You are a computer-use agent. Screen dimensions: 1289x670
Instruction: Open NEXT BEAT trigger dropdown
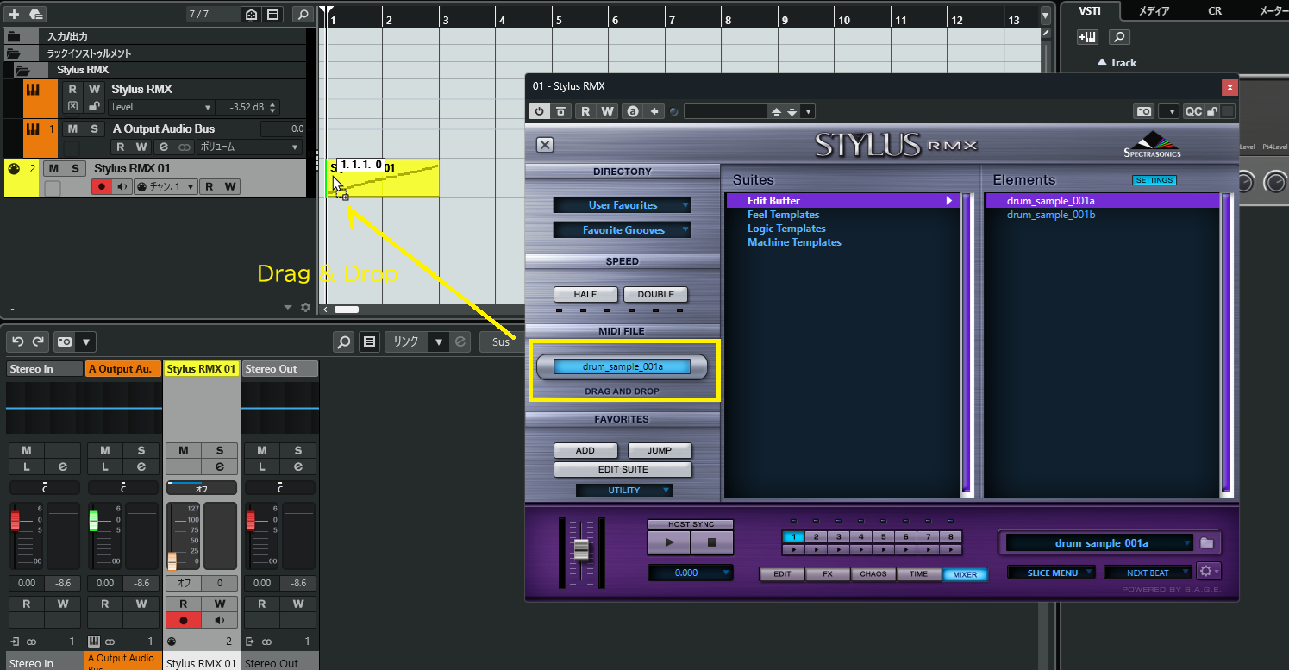[x=1148, y=573]
